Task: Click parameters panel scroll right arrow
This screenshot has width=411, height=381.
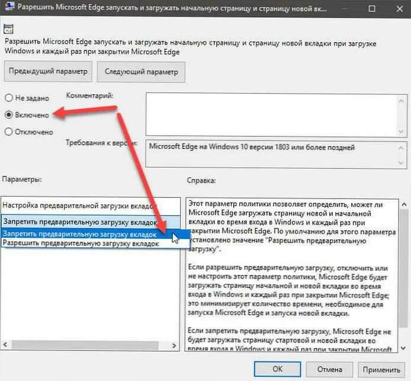Action: [x=174, y=345]
